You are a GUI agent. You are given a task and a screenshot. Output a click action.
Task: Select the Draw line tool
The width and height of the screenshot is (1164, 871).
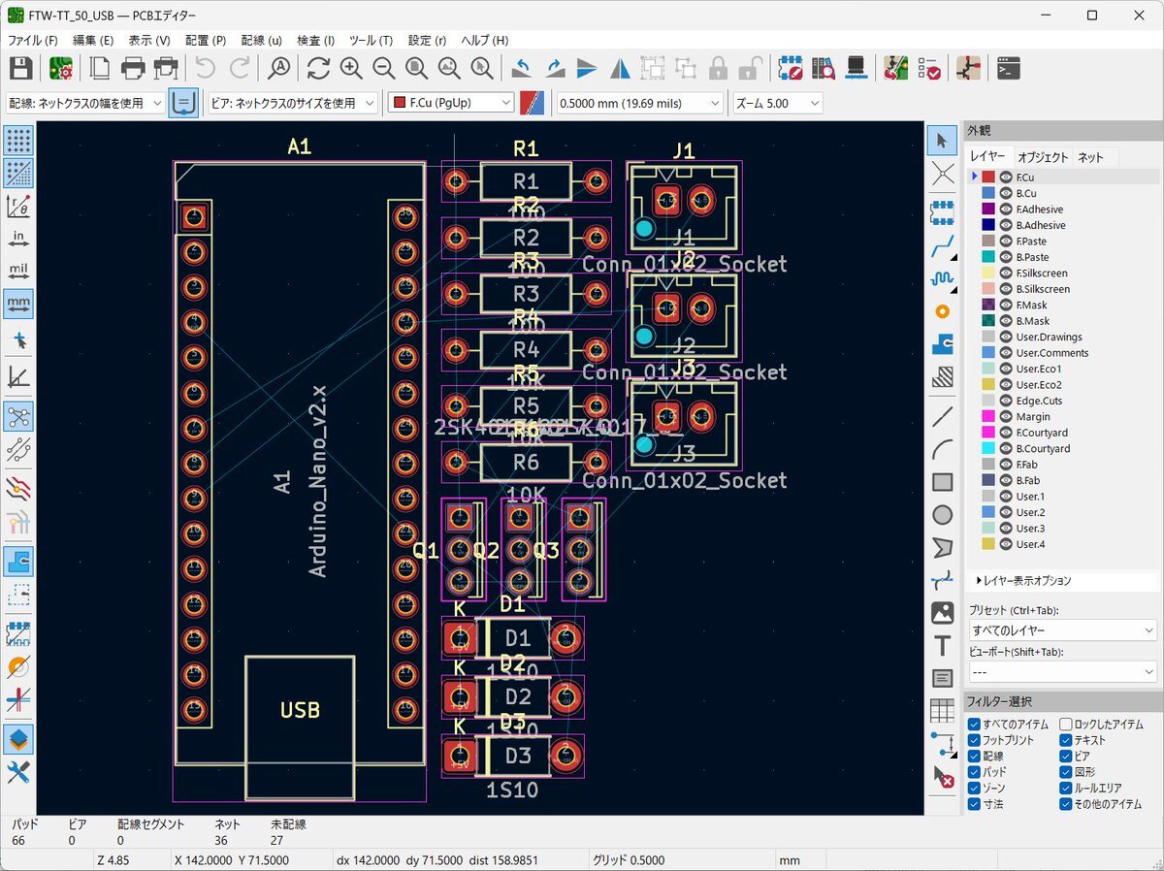[x=942, y=417]
